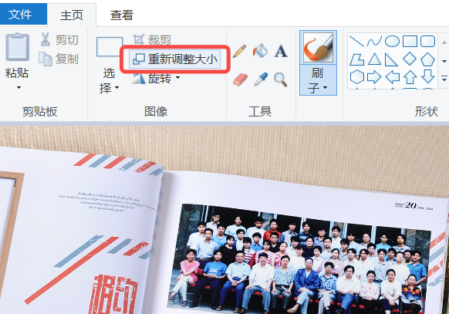Select the up arrow shape

[410, 77]
